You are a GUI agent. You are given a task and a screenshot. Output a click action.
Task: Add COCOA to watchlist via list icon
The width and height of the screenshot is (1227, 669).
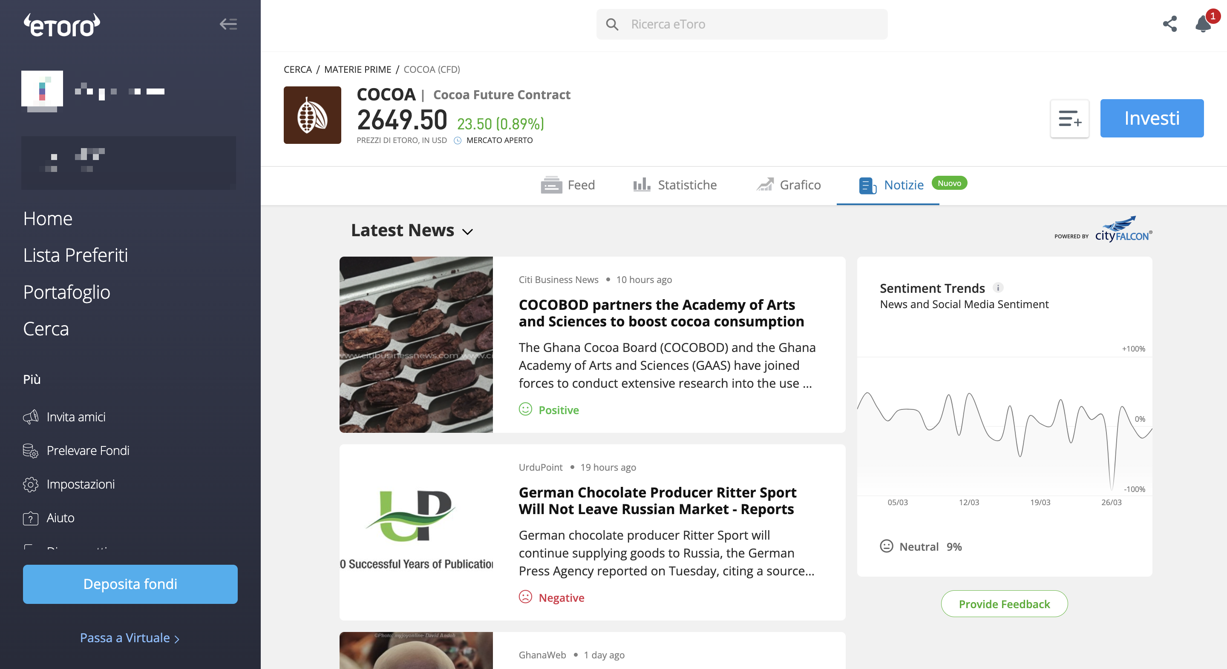(x=1069, y=118)
